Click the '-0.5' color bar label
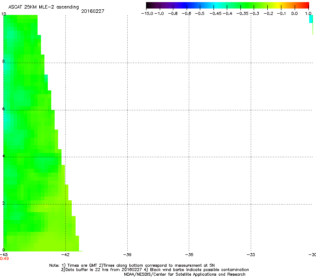 [x=200, y=14]
